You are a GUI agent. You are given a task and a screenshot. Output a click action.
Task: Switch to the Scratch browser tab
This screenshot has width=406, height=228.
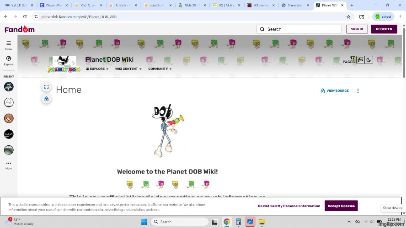coord(122,5)
